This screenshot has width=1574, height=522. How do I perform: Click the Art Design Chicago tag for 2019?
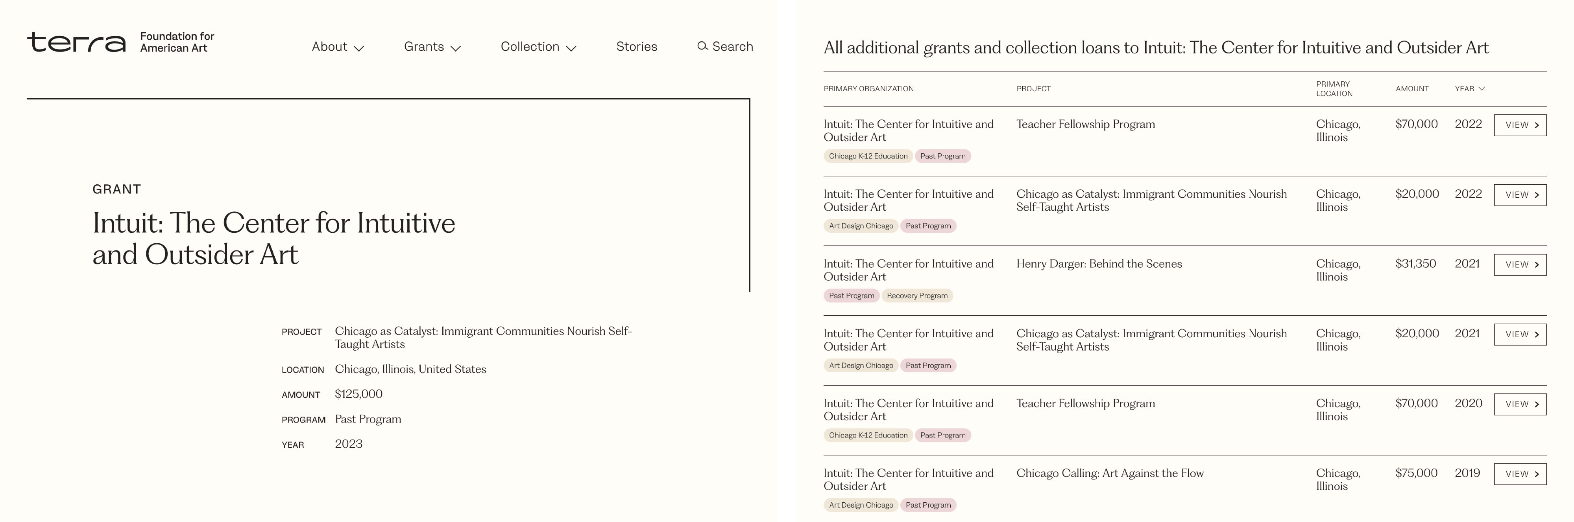(860, 505)
